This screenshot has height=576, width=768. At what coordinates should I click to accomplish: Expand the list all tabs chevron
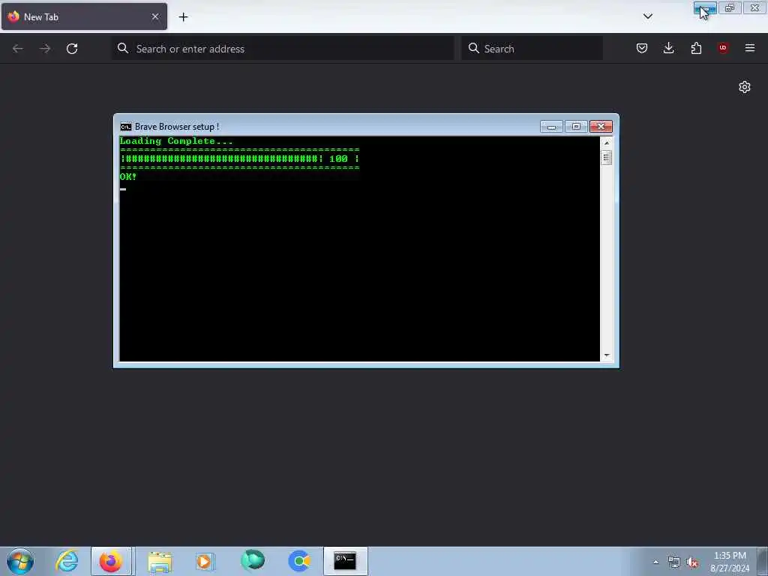coord(648,16)
